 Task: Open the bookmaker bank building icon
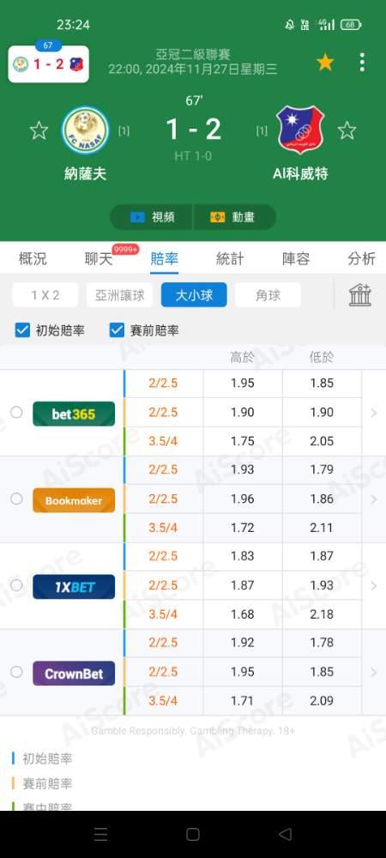click(360, 295)
